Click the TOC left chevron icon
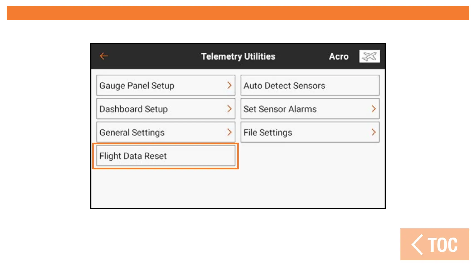The height and width of the screenshot is (267, 476). (417, 244)
